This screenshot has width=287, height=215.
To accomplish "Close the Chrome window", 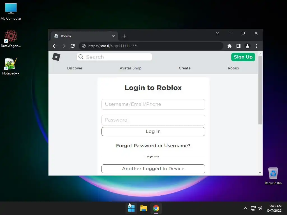I will point(256,33).
